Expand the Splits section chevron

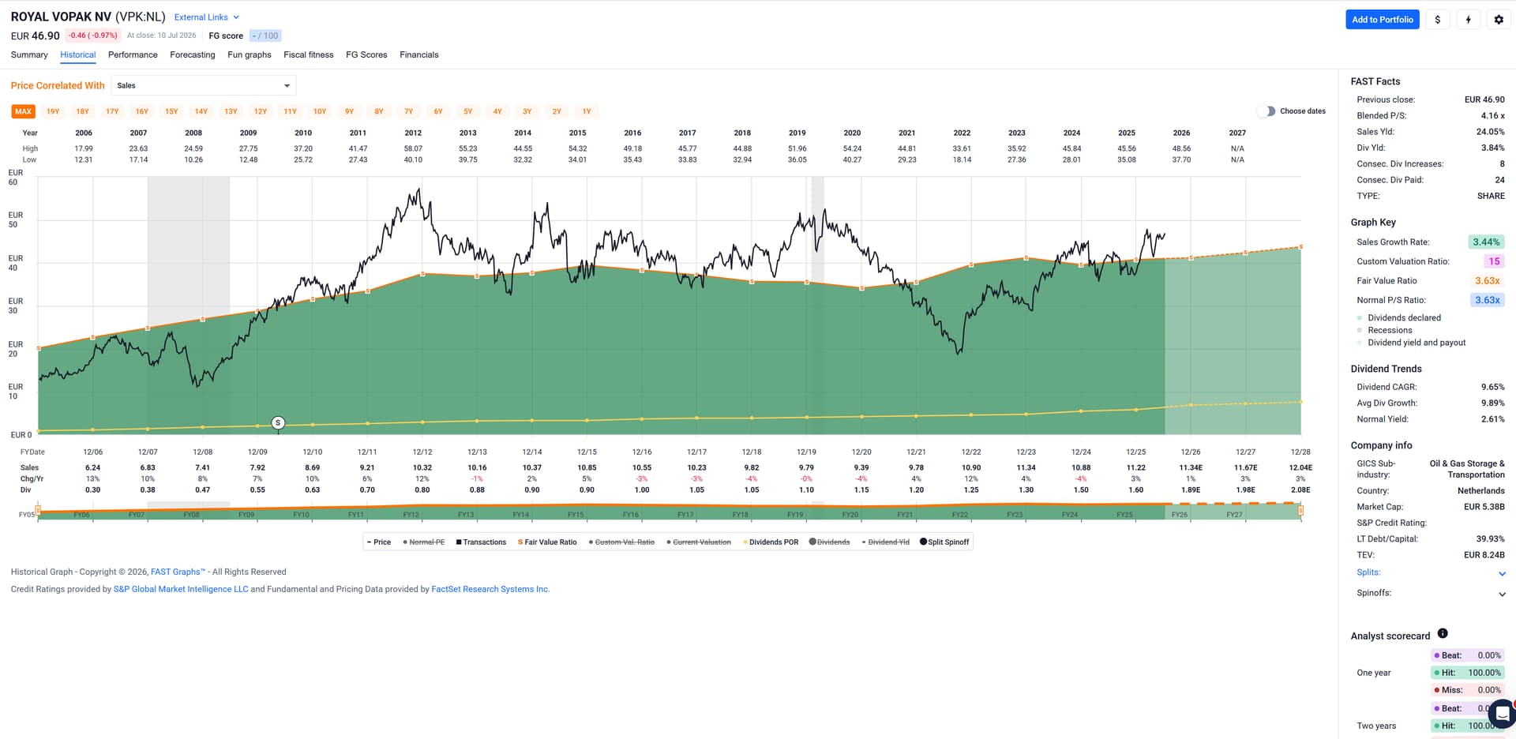click(x=1502, y=574)
